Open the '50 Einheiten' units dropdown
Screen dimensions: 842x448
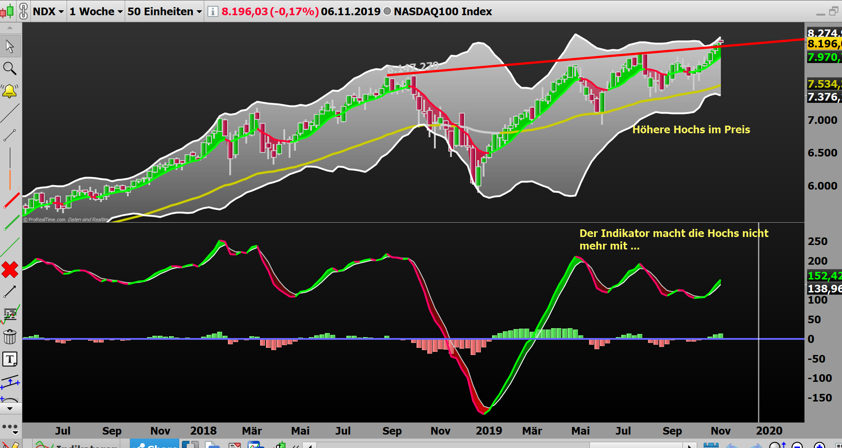coord(164,11)
